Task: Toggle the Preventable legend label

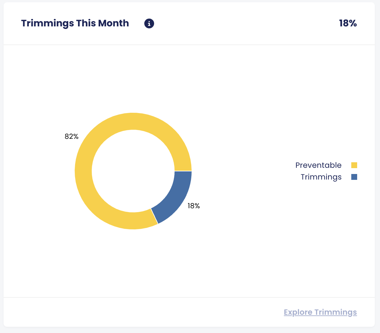Action: (x=318, y=165)
